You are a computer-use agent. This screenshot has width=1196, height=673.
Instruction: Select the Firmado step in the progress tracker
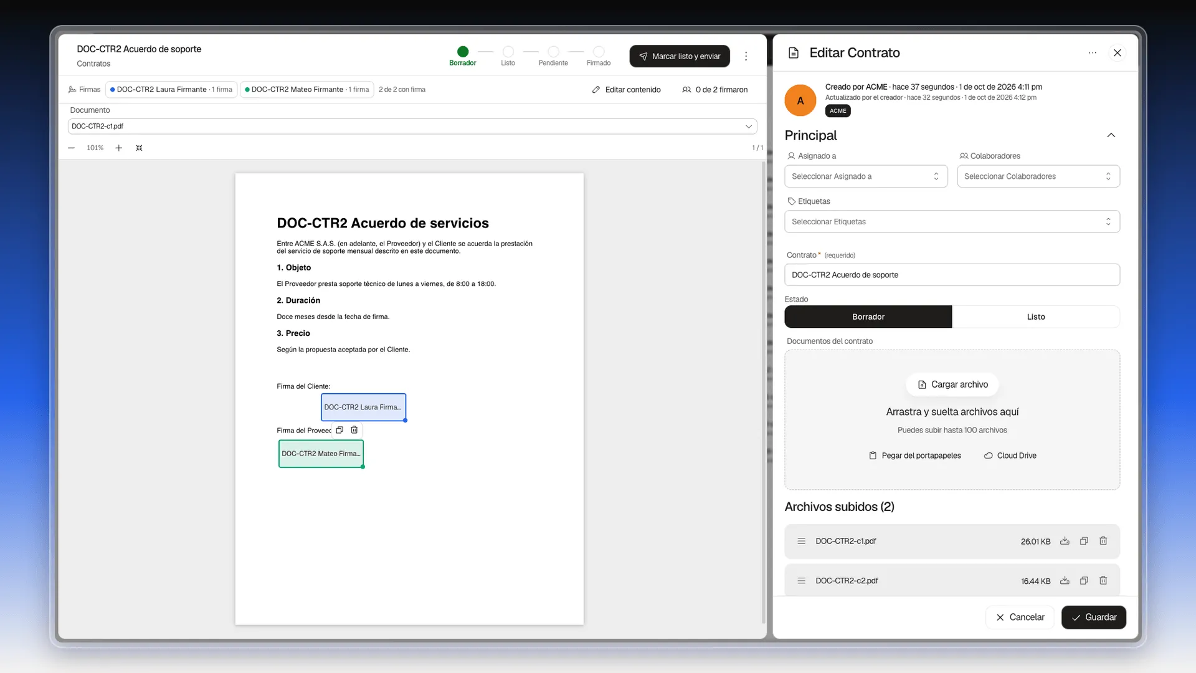[598, 55]
